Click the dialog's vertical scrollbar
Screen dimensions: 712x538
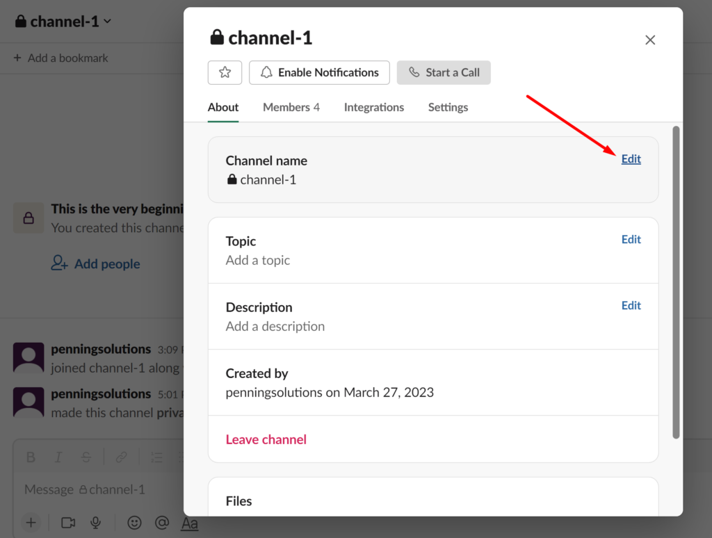[x=676, y=282]
